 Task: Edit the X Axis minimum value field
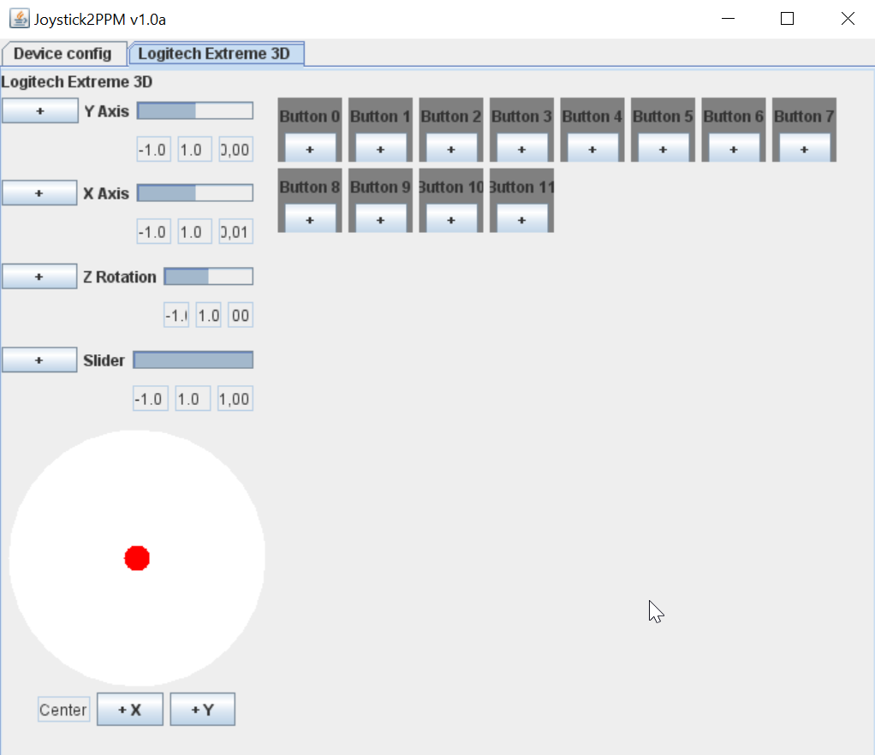153,232
